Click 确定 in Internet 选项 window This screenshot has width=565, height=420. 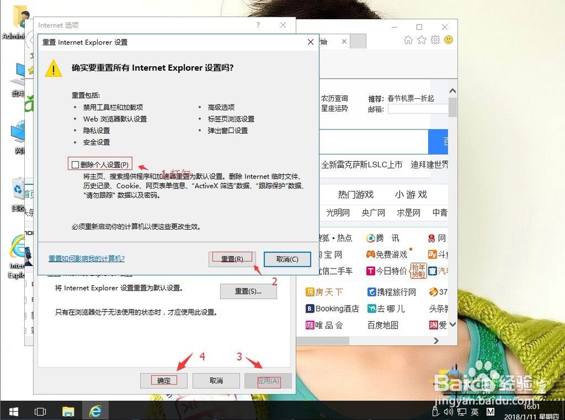[x=164, y=380]
